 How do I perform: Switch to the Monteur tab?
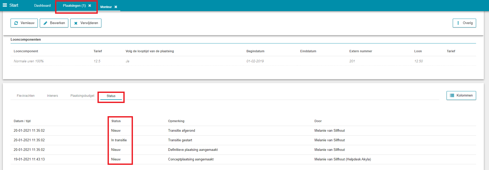click(x=106, y=7)
